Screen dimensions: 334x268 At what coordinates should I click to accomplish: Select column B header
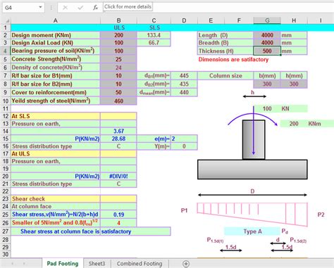coord(118,20)
